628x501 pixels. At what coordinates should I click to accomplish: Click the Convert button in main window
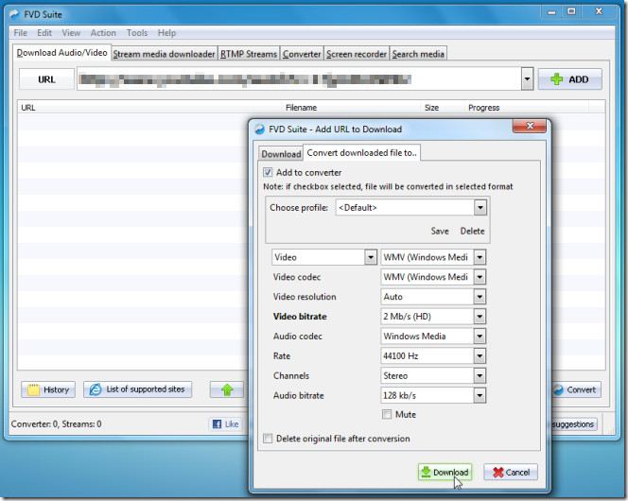576,389
